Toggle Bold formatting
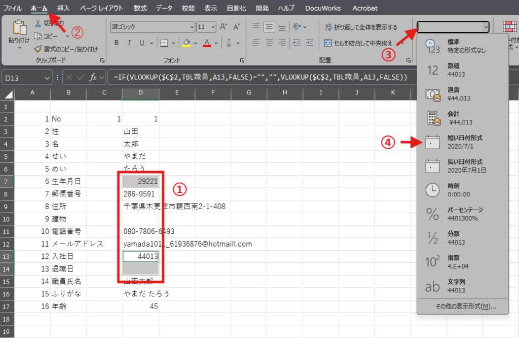 coord(117,43)
